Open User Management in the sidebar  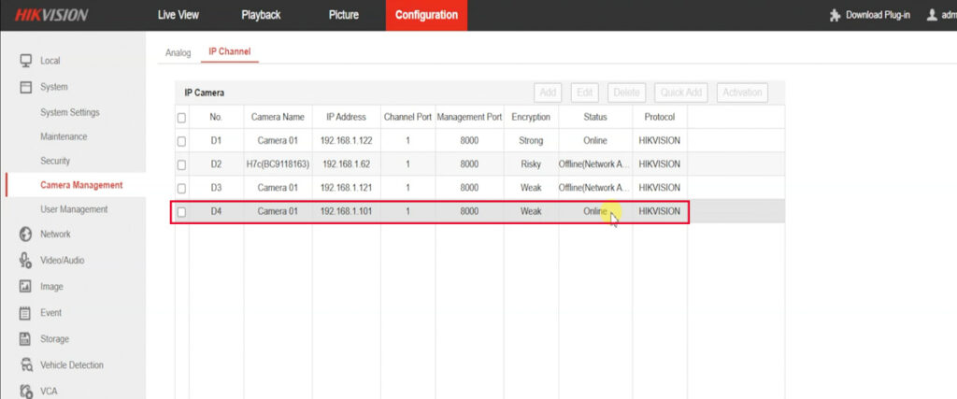point(74,209)
